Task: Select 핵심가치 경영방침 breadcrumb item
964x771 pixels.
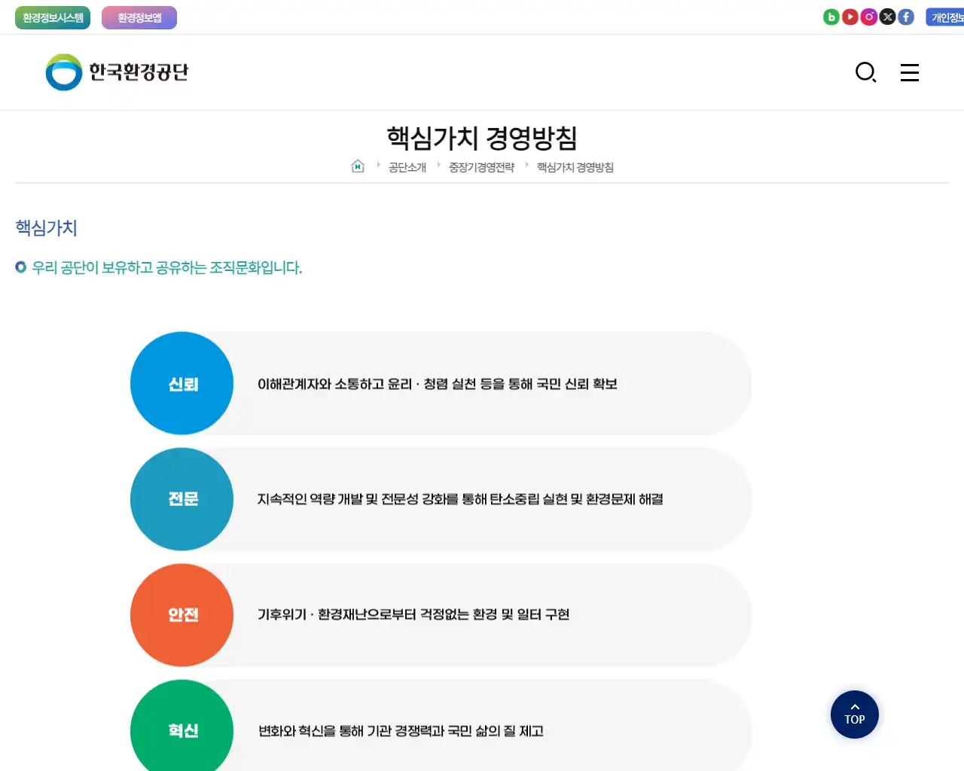Action: 574,167
